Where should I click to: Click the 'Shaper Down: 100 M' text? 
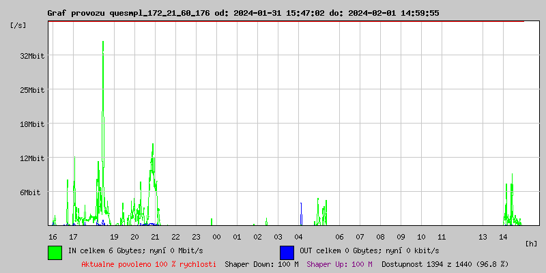(261, 263)
